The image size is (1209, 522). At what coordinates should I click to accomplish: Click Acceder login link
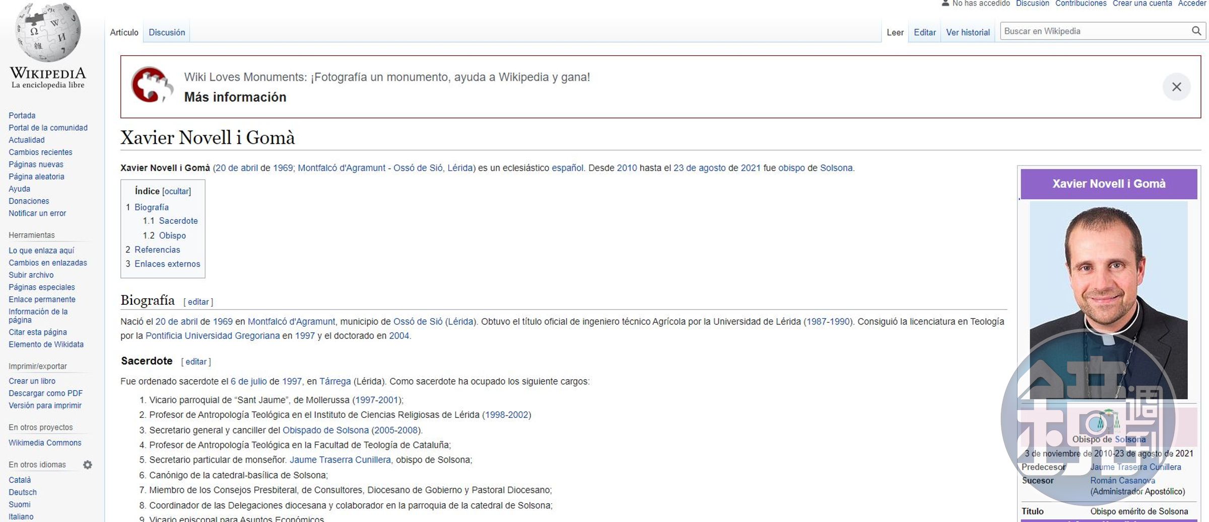(x=1192, y=4)
